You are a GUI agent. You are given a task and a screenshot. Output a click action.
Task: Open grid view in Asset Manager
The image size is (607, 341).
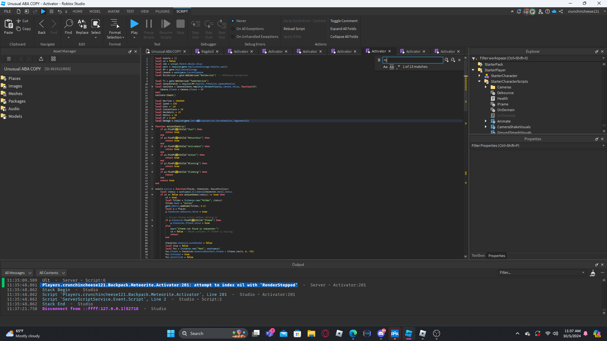[53, 59]
